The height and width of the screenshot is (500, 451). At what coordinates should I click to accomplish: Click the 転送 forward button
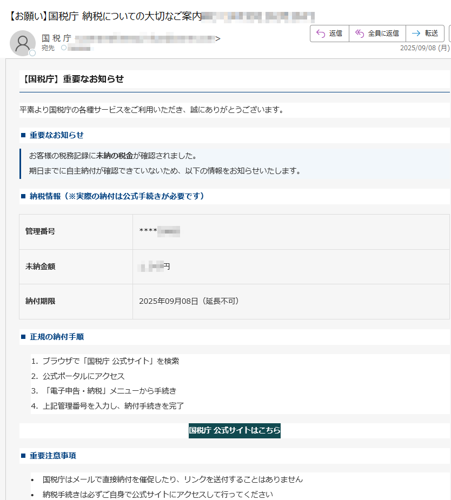pos(425,34)
